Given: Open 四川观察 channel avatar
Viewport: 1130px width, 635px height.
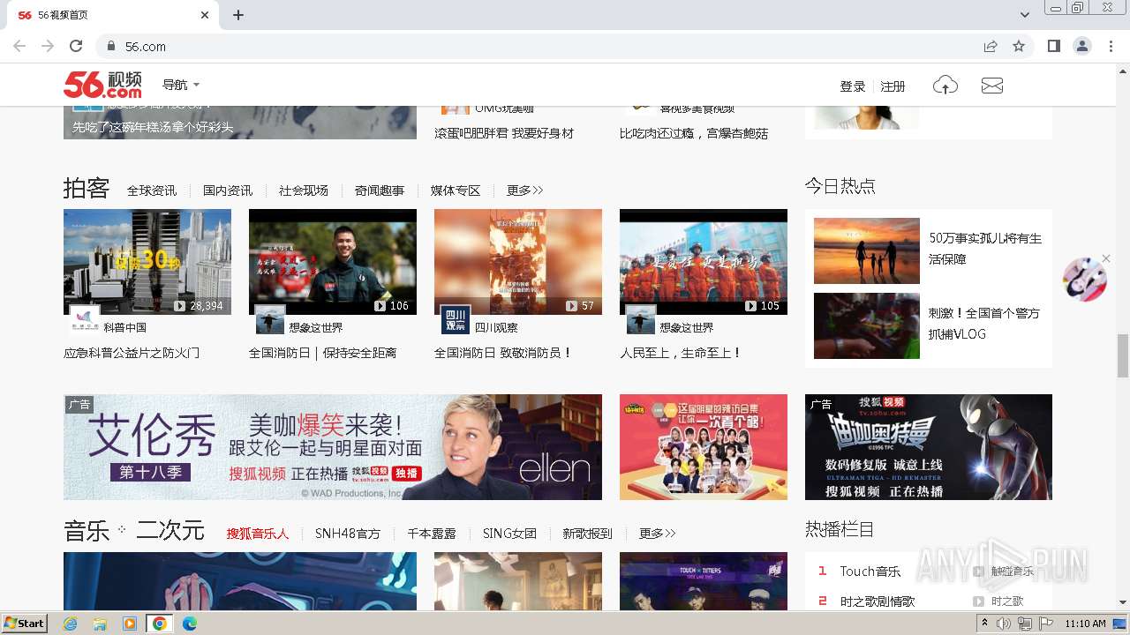Looking at the screenshot, I should (x=456, y=319).
